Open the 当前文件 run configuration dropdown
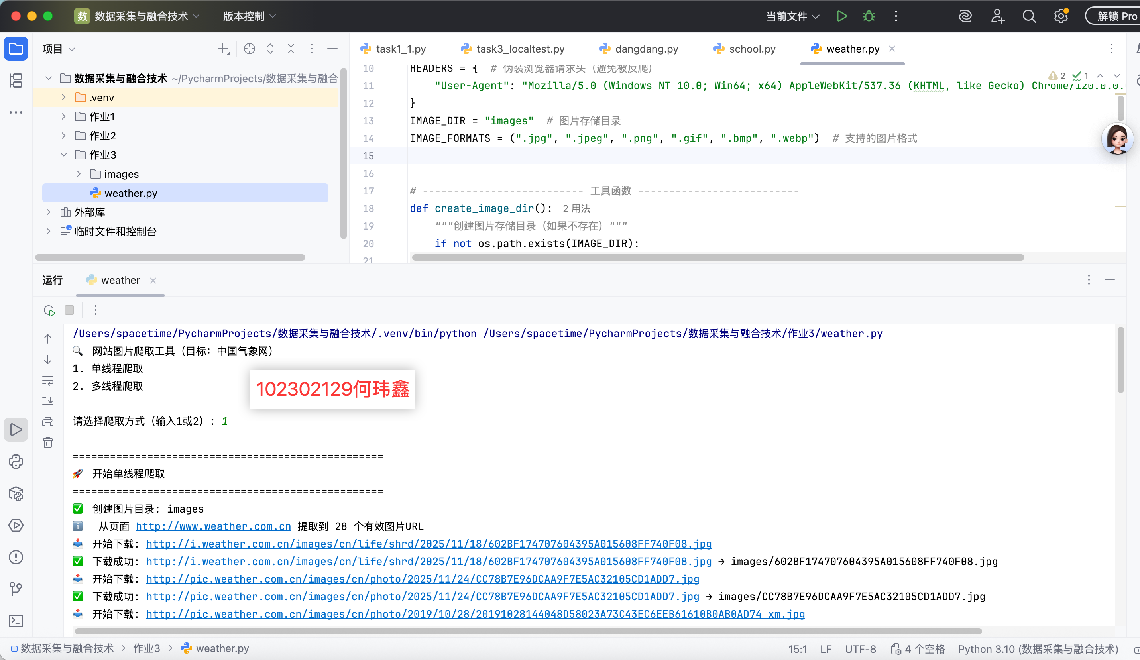The height and width of the screenshot is (660, 1140). [x=792, y=16]
